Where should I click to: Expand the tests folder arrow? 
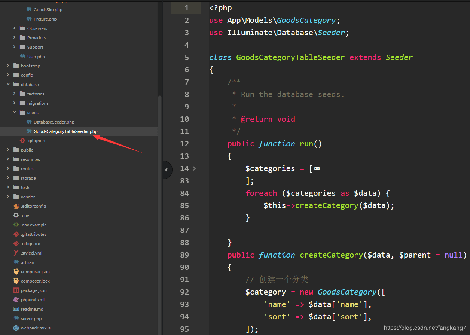click(x=8, y=188)
